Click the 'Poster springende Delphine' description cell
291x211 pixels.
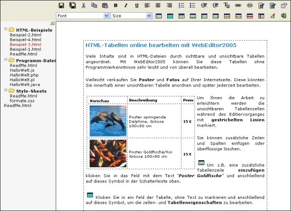[154, 121]
